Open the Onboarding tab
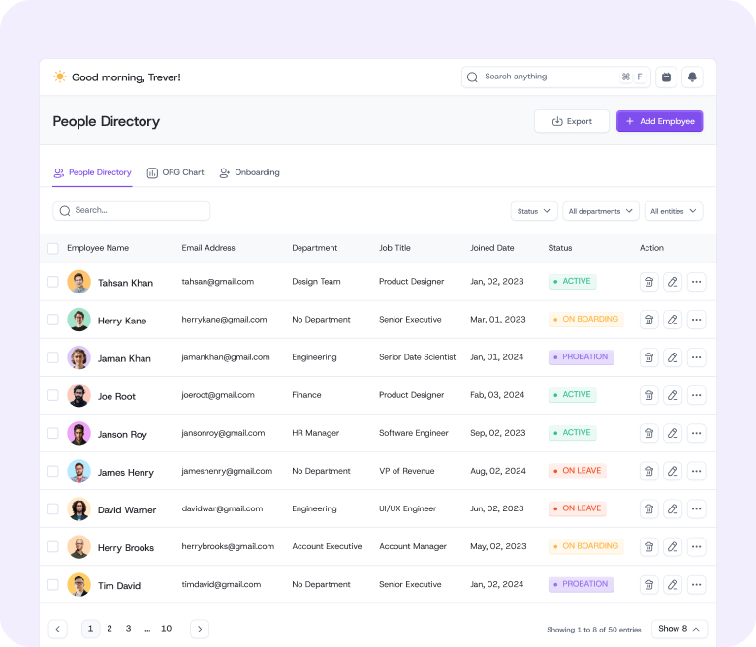756x647 pixels. [249, 172]
